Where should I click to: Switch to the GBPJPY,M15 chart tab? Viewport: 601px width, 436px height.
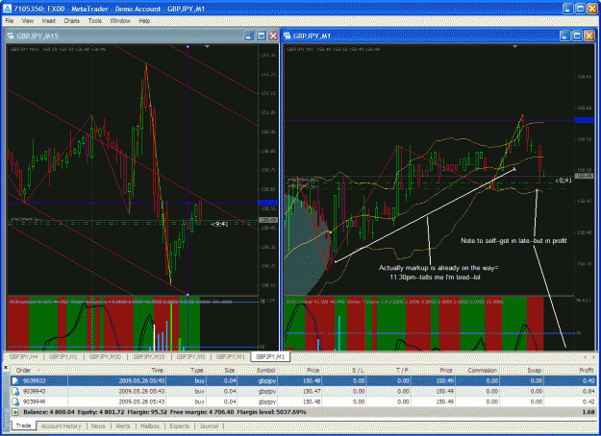(149, 356)
